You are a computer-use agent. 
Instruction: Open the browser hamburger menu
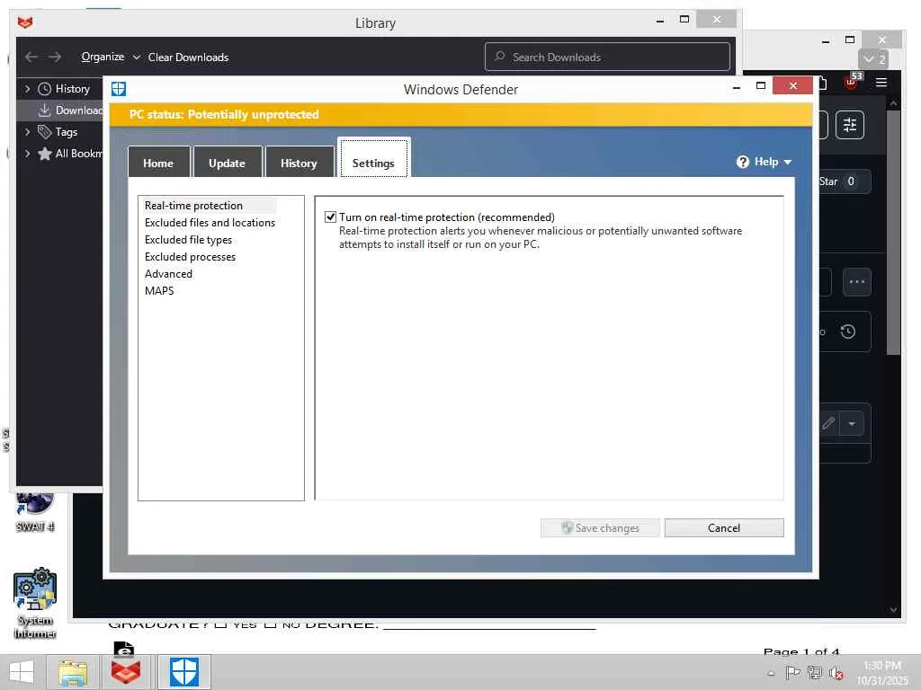point(881,82)
